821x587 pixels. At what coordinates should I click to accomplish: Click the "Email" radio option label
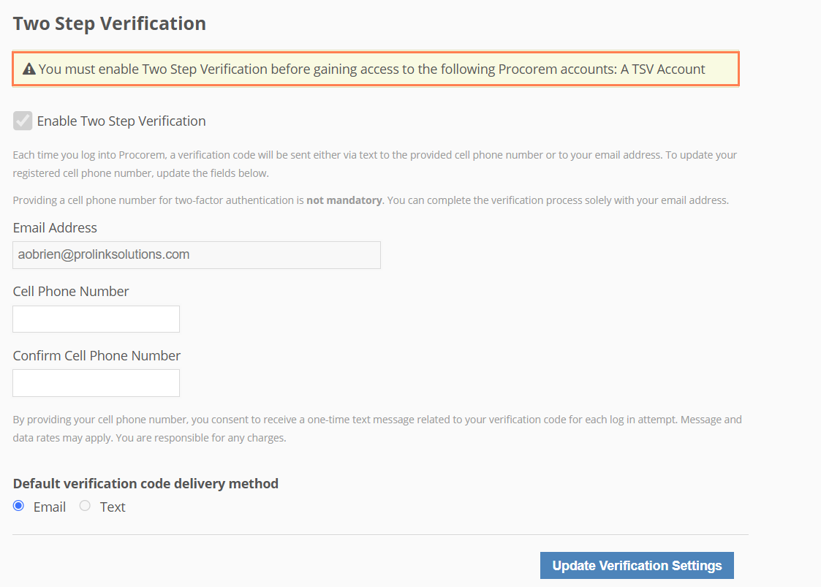[x=50, y=507]
